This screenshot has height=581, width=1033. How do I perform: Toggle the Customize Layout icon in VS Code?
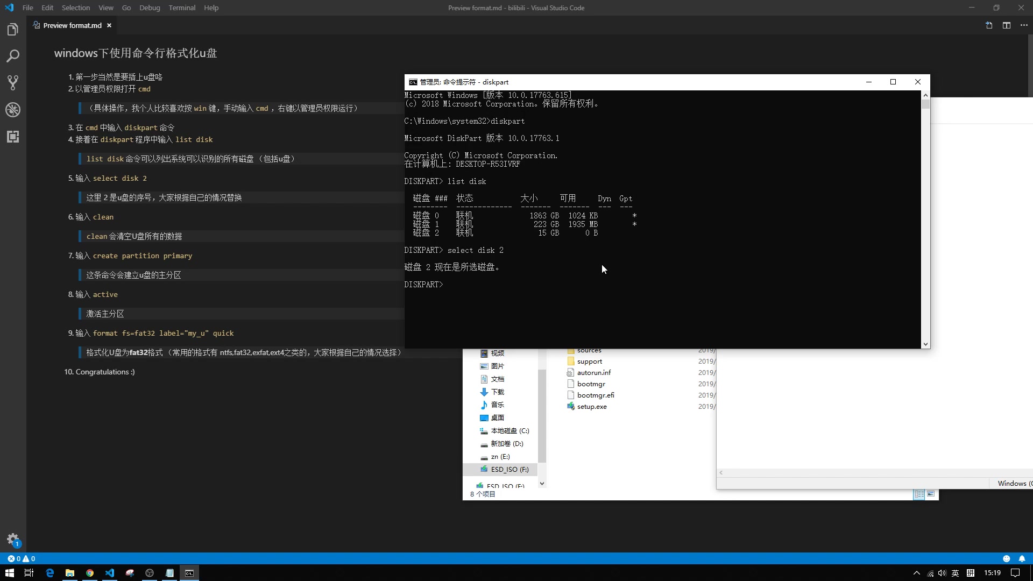coord(1006,25)
